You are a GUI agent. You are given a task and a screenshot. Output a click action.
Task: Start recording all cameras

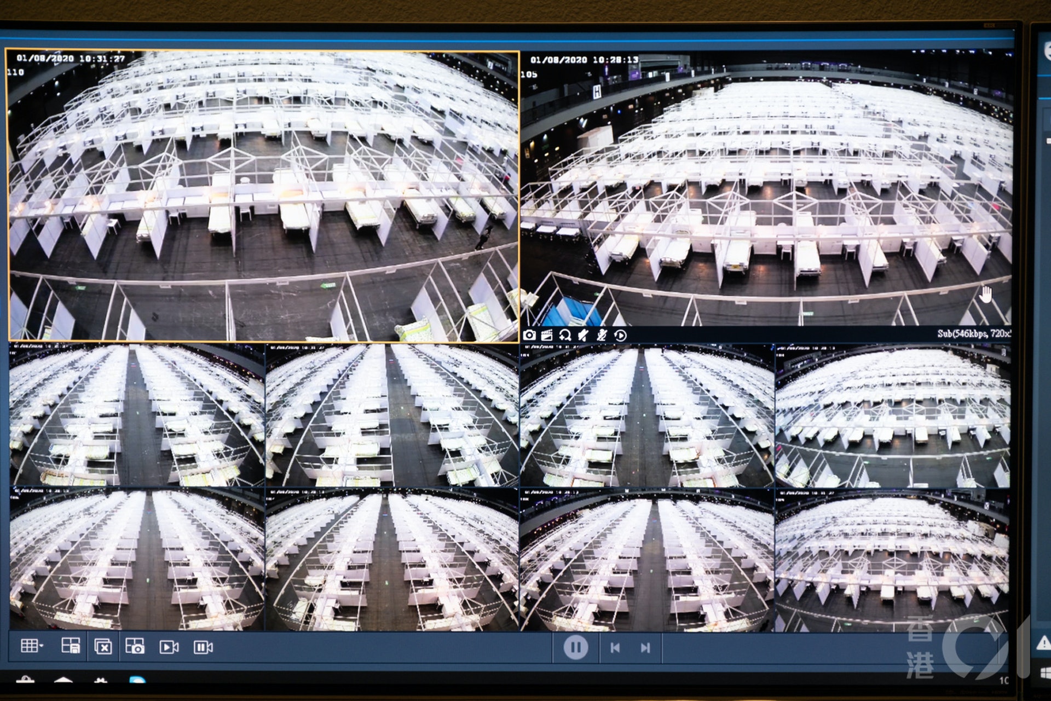(169, 647)
